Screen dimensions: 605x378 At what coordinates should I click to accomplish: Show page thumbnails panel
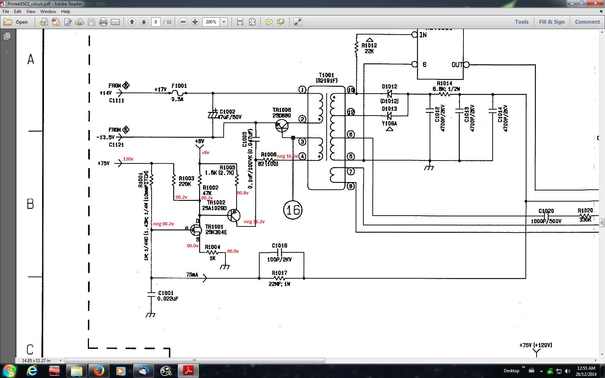pyautogui.click(x=7, y=36)
